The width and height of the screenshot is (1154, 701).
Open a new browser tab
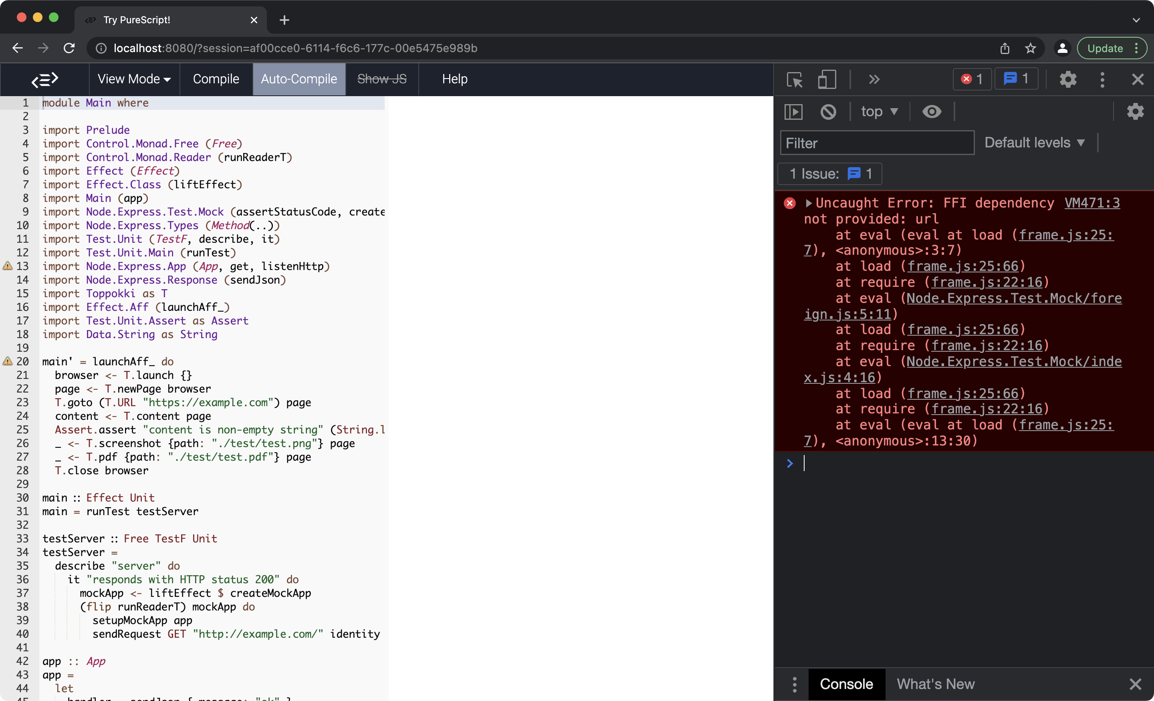click(284, 20)
